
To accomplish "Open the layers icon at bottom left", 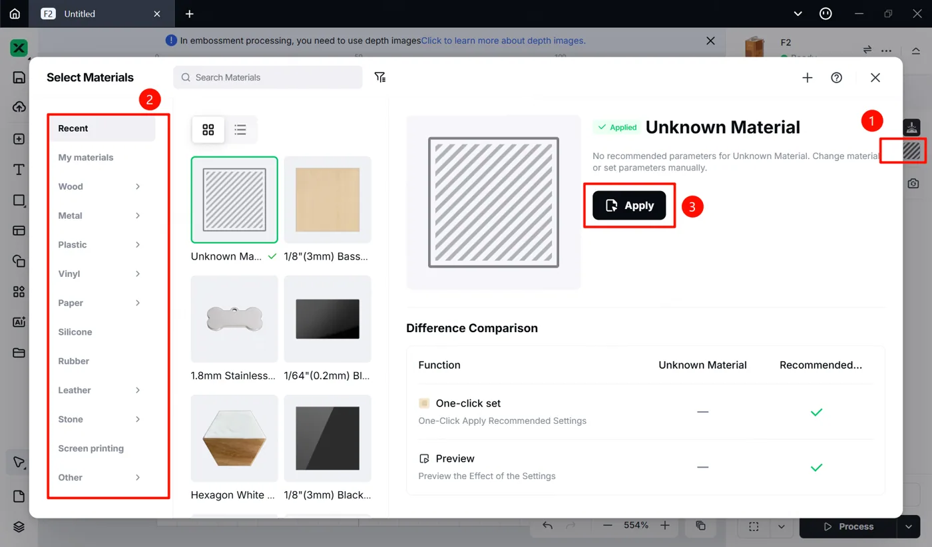I will pyautogui.click(x=19, y=526).
